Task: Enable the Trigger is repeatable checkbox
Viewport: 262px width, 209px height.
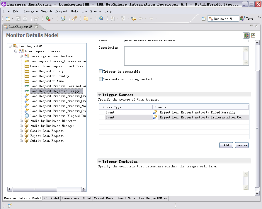Action: pos(101,72)
